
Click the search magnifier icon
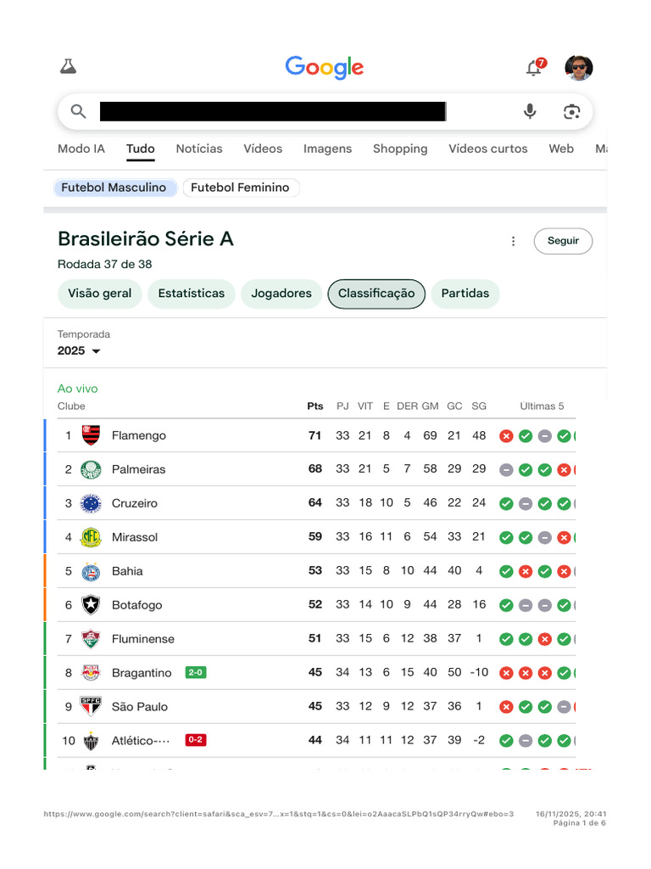[x=79, y=111]
